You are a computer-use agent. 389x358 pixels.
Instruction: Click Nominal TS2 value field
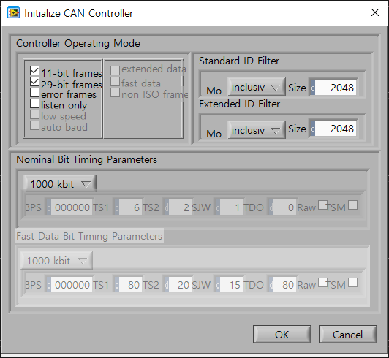[180, 207]
